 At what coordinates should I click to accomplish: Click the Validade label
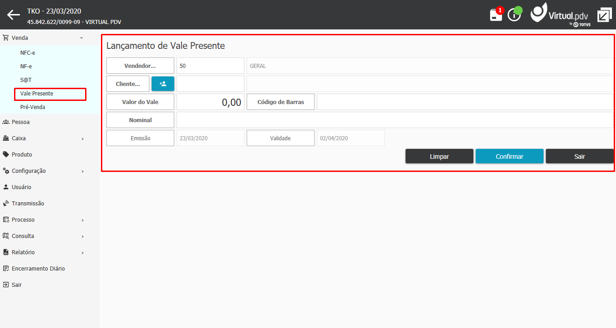(281, 138)
